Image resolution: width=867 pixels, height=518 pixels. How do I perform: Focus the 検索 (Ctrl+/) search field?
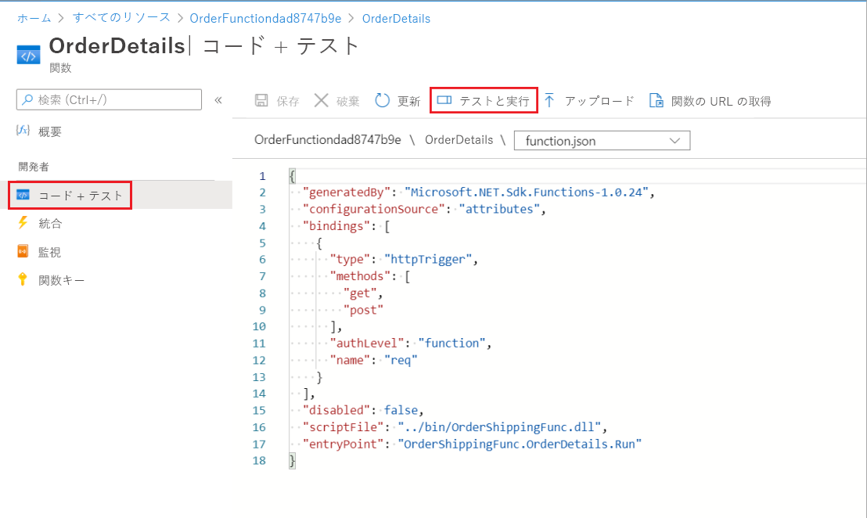(109, 99)
